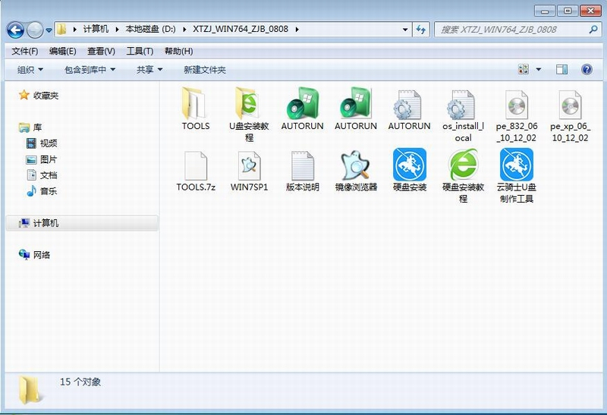
Task: Select 计算机 in the navigation pane
Action: [46, 223]
